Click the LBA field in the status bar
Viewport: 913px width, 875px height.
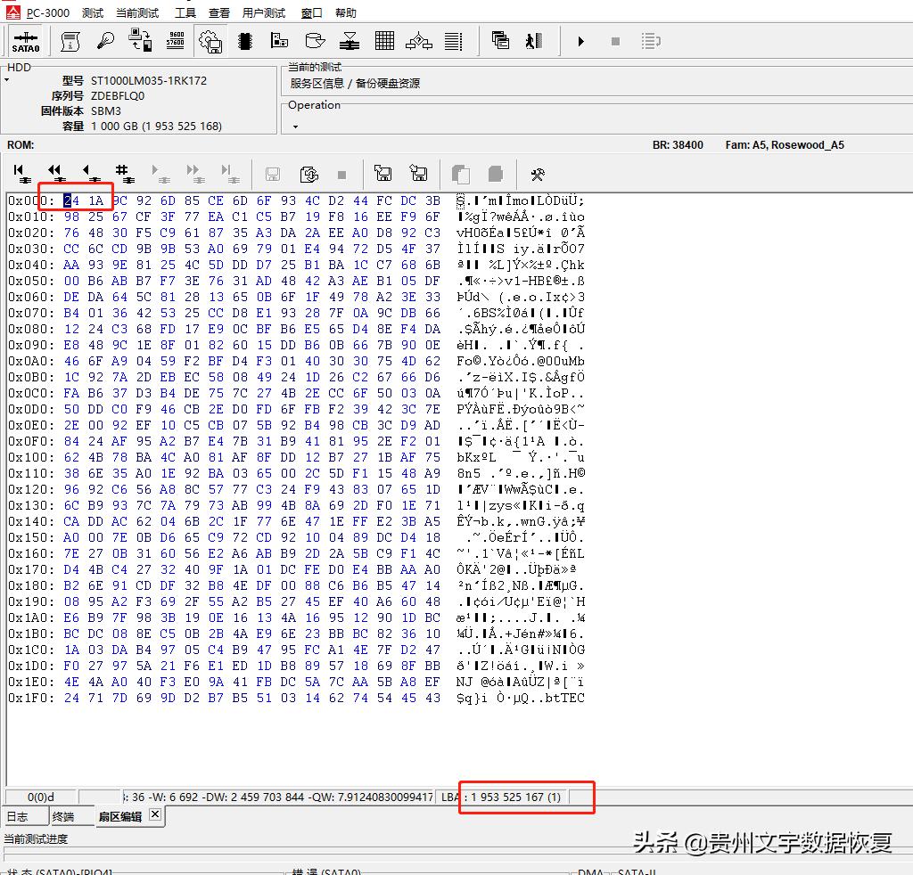tap(513, 797)
